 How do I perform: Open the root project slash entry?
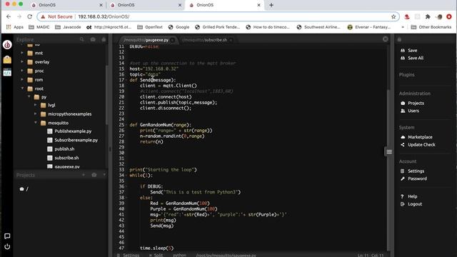[24, 188]
